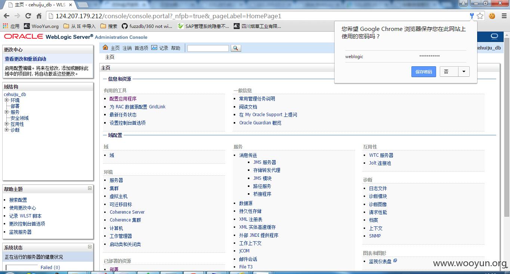Collapse the 帮助主题 panel
510x274 pixels.
click(x=90, y=188)
